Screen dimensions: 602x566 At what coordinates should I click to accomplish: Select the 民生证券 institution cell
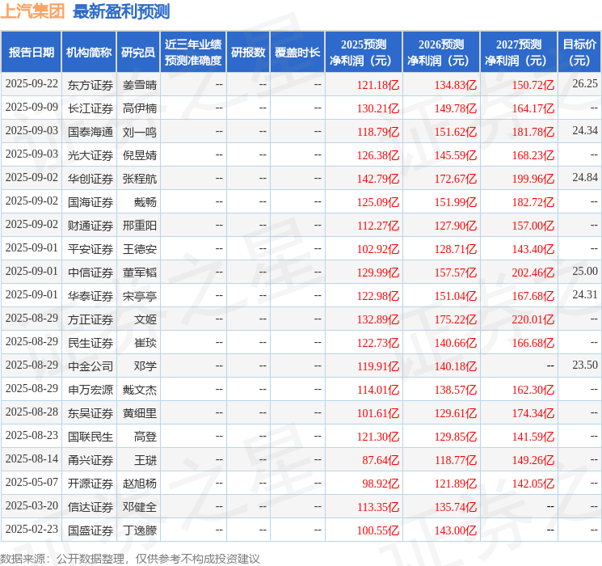pos(91,343)
